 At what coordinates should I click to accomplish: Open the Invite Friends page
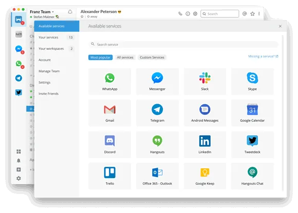57,93
